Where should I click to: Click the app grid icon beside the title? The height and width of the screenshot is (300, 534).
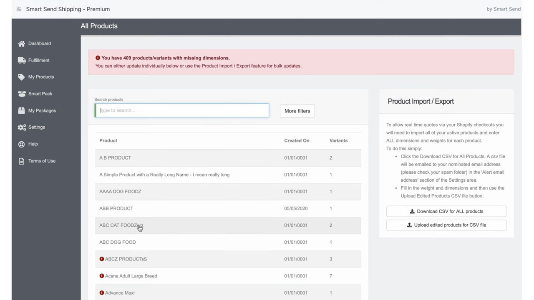point(18,9)
